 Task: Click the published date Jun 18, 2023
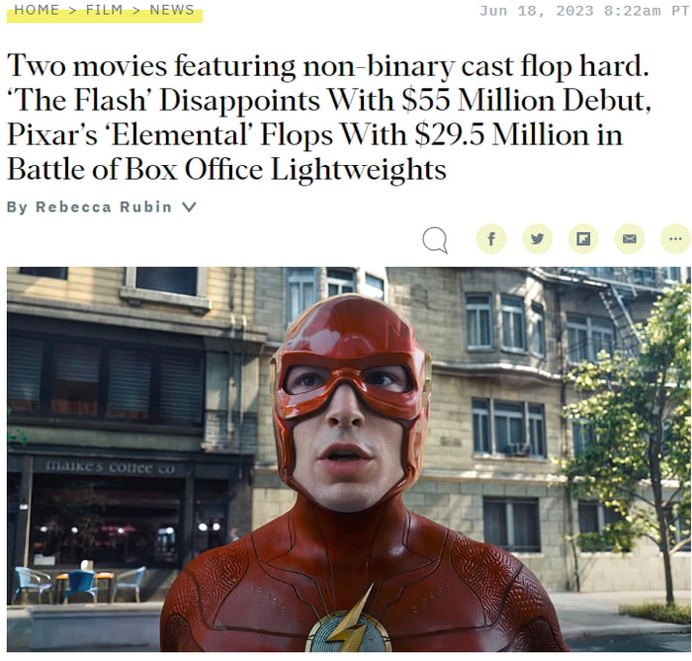[536, 11]
